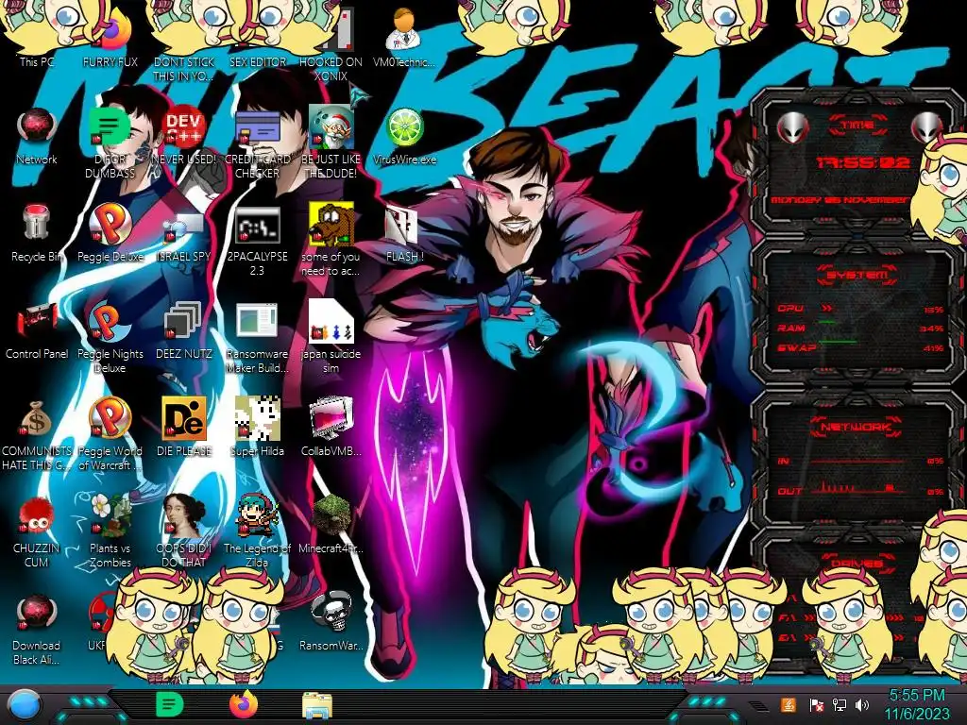
Task: Launch the Dev C++ NEVER USED! shortcut
Action: tap(183, 136)
